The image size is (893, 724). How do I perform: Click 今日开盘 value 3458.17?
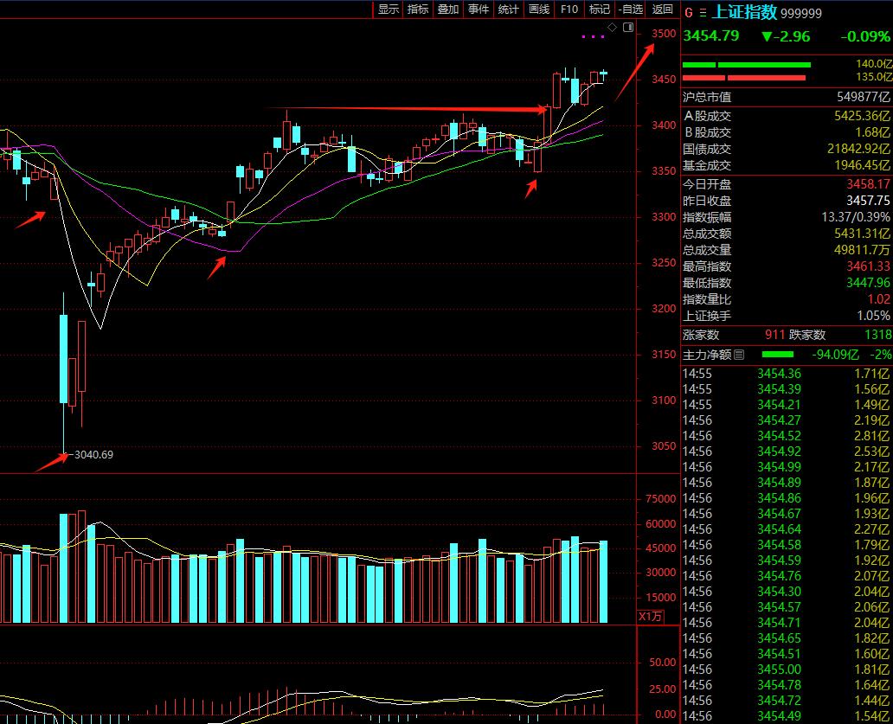tap(868, 184)
